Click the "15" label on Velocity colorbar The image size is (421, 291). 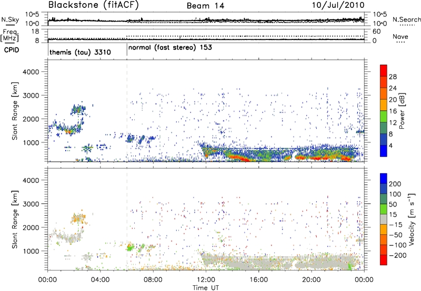(393, 215)
